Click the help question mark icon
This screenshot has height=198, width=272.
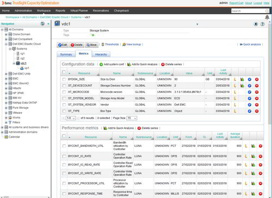point(262,24)
